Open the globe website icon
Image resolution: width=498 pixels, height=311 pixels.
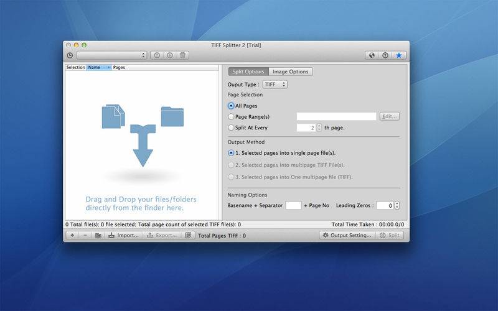(x=372, y=55)
